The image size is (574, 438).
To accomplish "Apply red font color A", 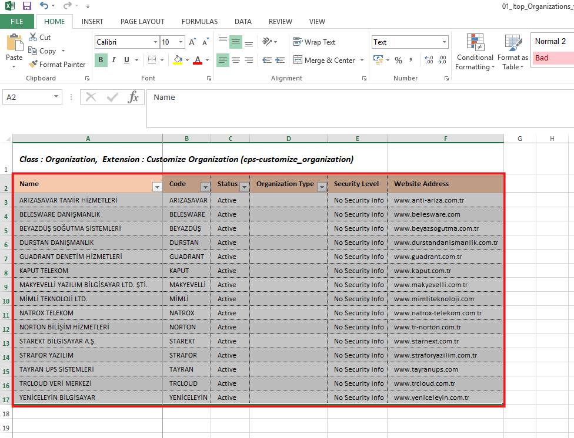I will pyautogui.click(x=198, y=60).
